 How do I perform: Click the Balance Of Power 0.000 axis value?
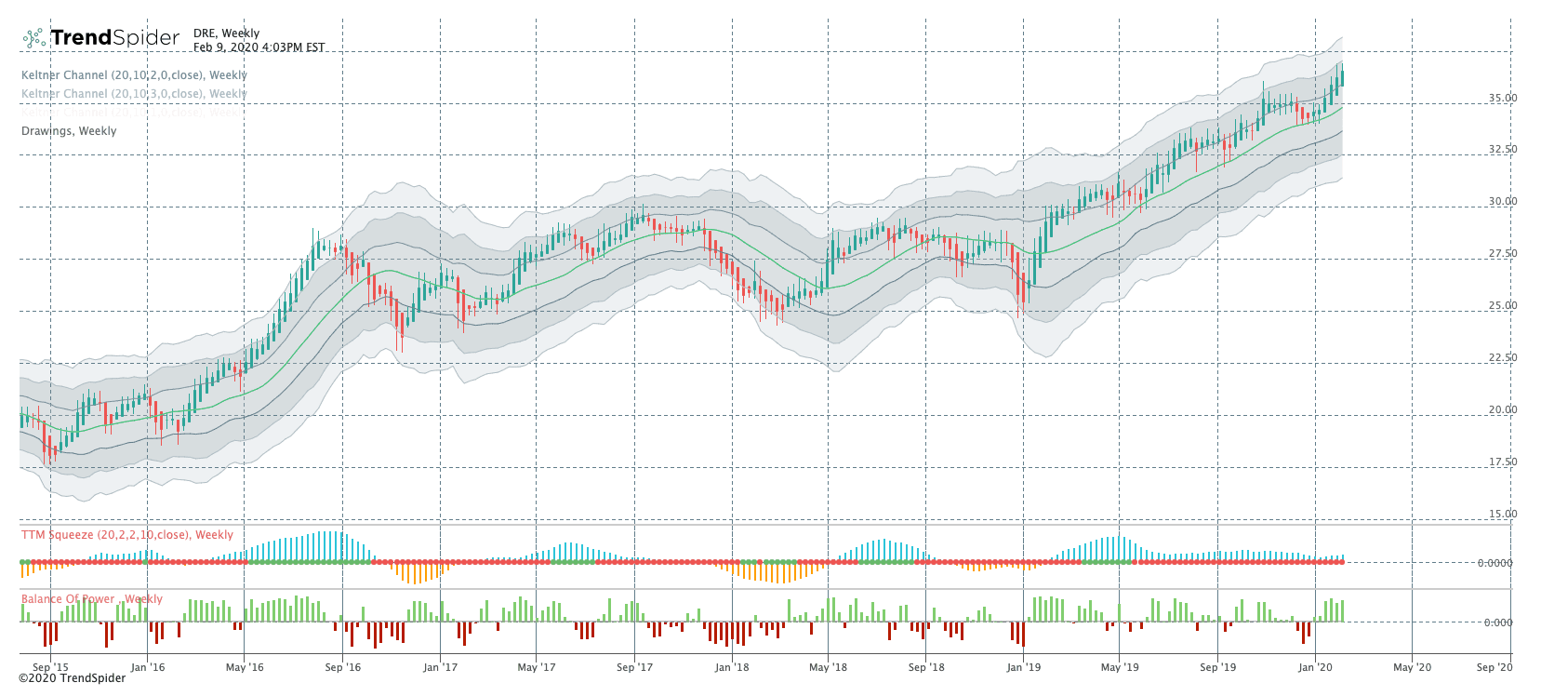click(x=1498, y=622)
